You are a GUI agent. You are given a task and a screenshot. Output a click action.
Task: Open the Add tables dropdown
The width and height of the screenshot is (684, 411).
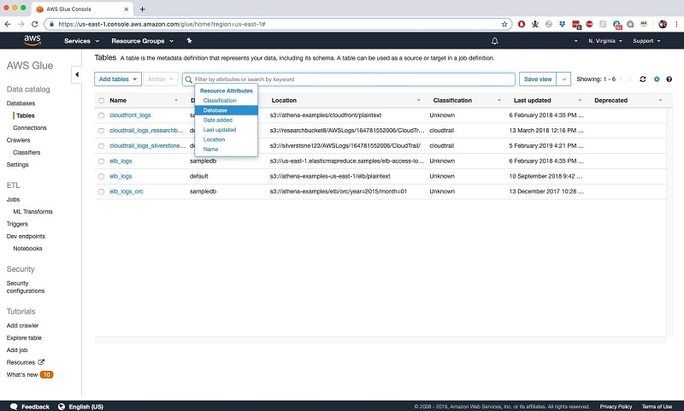118,79
